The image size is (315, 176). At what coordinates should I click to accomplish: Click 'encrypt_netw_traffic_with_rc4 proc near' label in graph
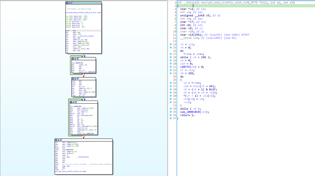click(x=83, y=13)
